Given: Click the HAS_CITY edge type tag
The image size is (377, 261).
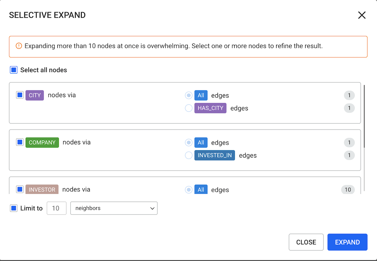Looking at the screenshot, I should pos(210,108).
